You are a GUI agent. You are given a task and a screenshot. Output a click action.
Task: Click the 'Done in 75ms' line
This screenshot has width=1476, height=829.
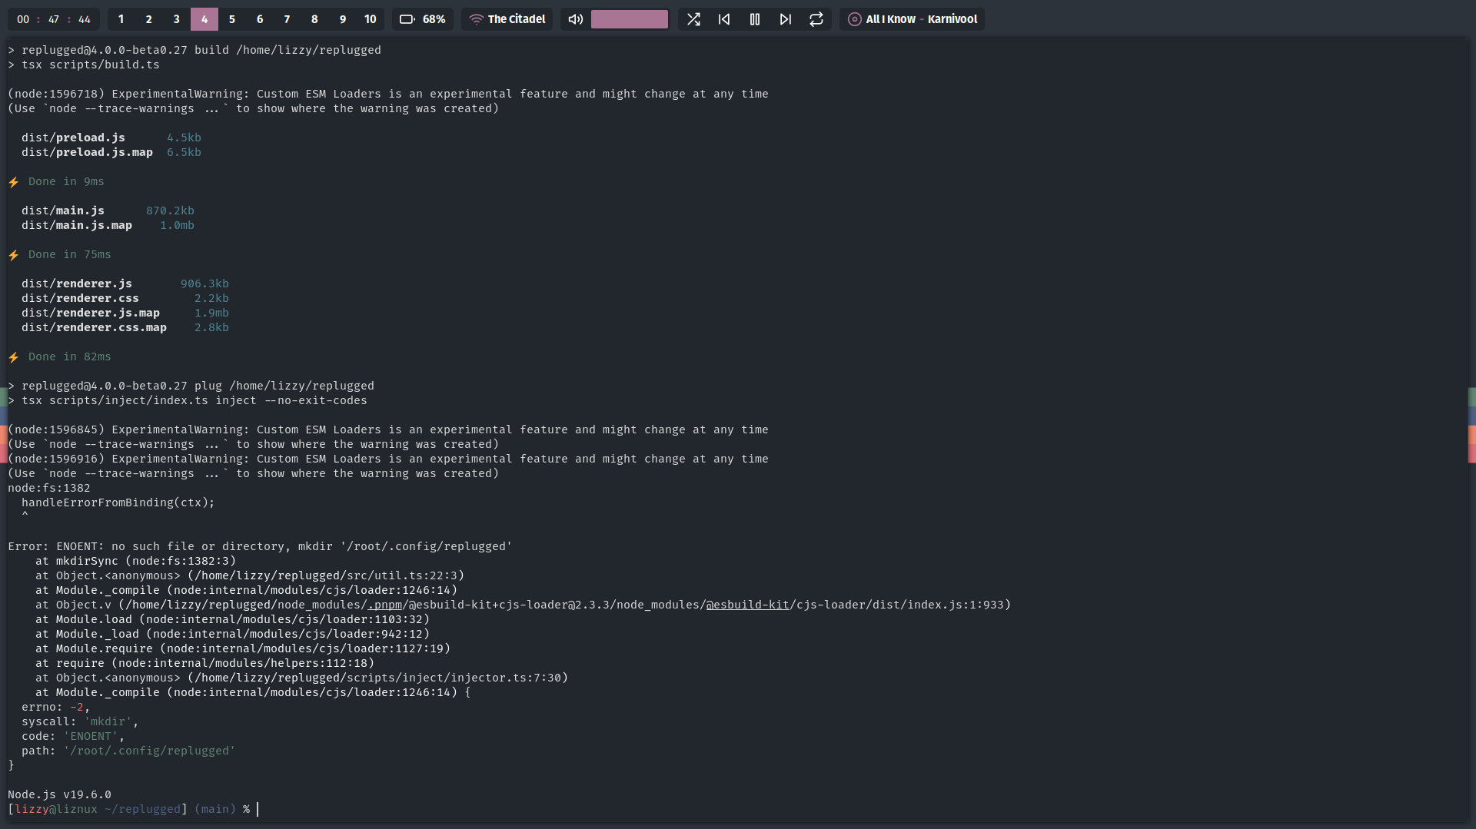click(69, 254)
